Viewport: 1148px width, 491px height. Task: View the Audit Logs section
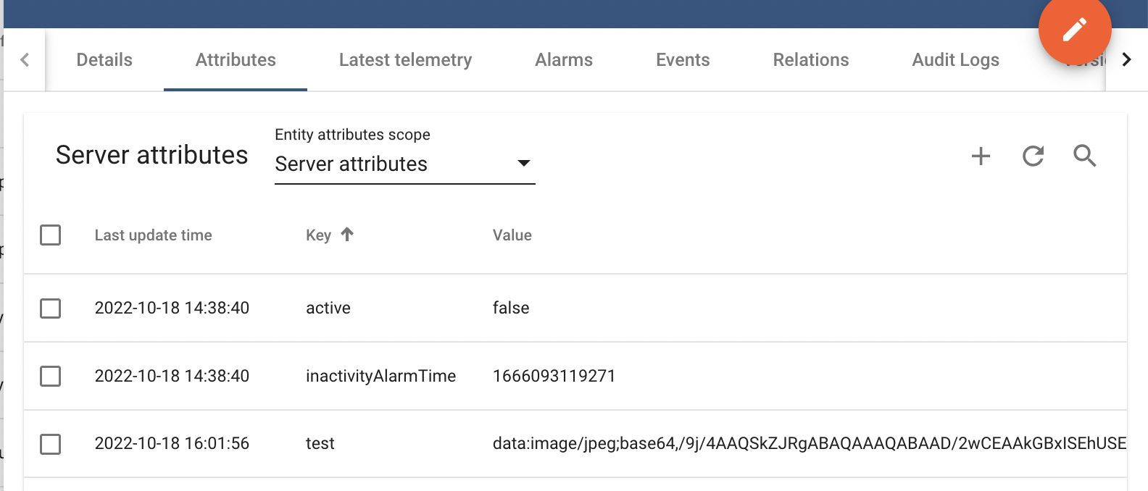pos(955,59)
